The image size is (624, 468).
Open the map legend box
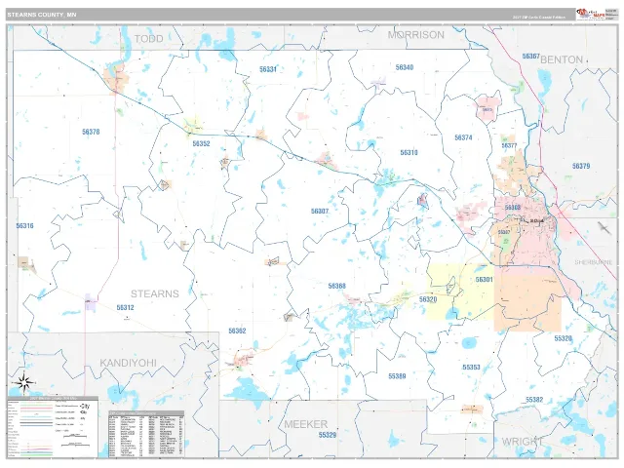pyautogui.click(x=53, y=427)
